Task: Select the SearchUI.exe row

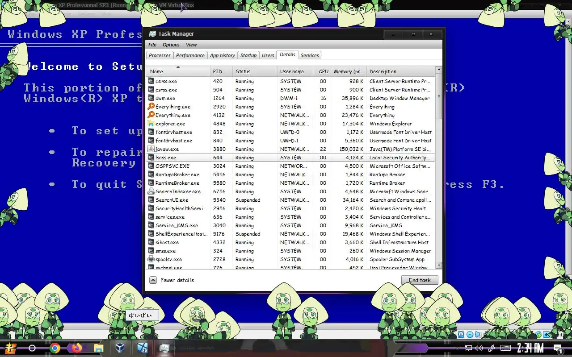Action: (290, 200)
